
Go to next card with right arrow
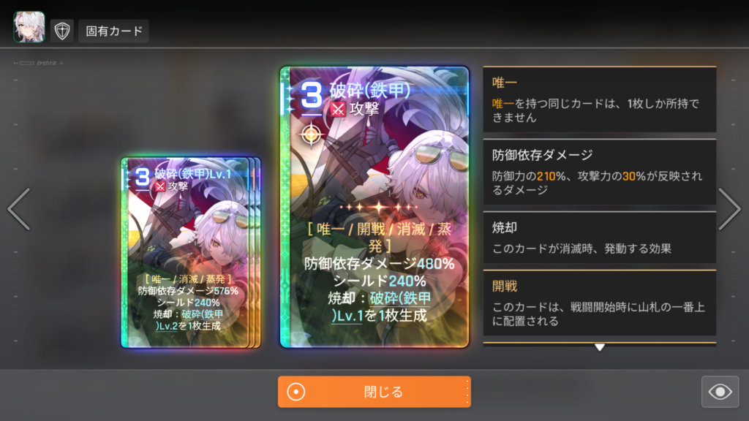(x=729, y=209)
